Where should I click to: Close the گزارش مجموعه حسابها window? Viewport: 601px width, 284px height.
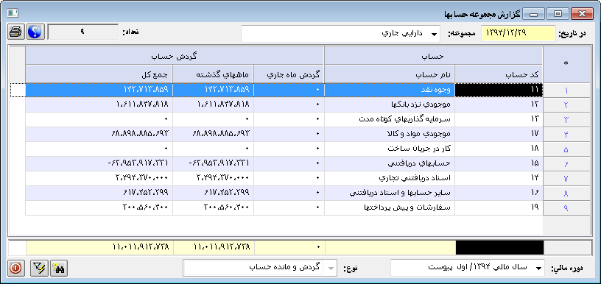[x=582, y=14]
